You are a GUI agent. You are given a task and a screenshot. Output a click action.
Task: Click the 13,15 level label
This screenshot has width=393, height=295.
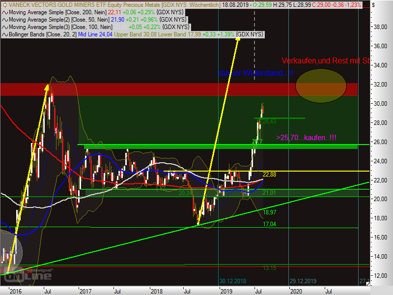[x=269, y=268]
